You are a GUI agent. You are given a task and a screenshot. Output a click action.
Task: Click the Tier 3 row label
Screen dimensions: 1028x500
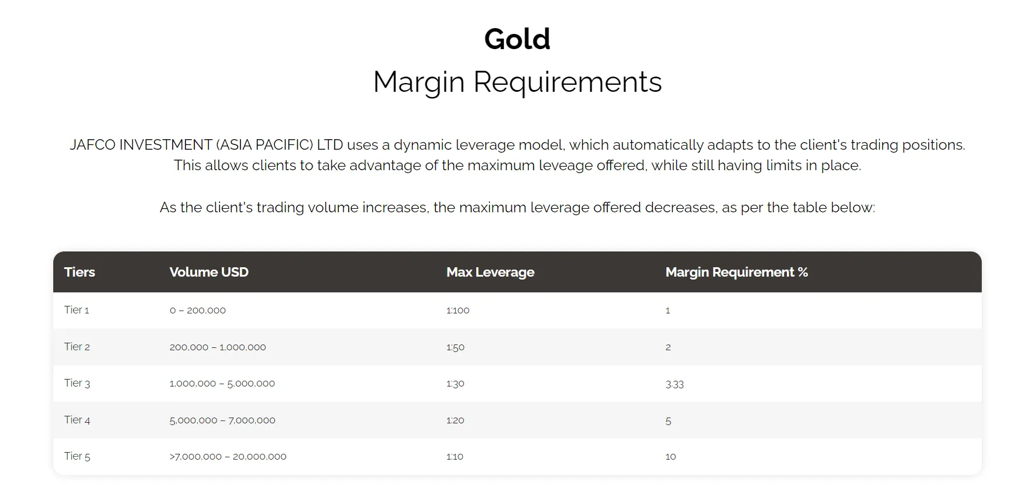pos(77,383)
